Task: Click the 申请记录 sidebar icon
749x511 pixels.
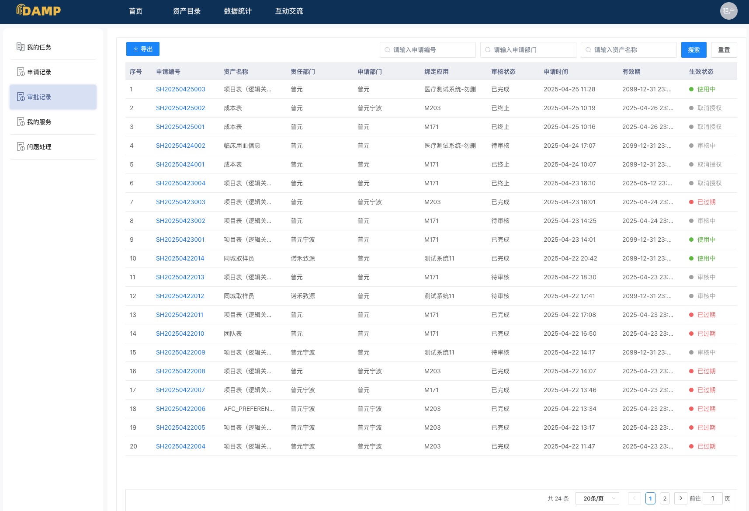Action: coord(20,72)
